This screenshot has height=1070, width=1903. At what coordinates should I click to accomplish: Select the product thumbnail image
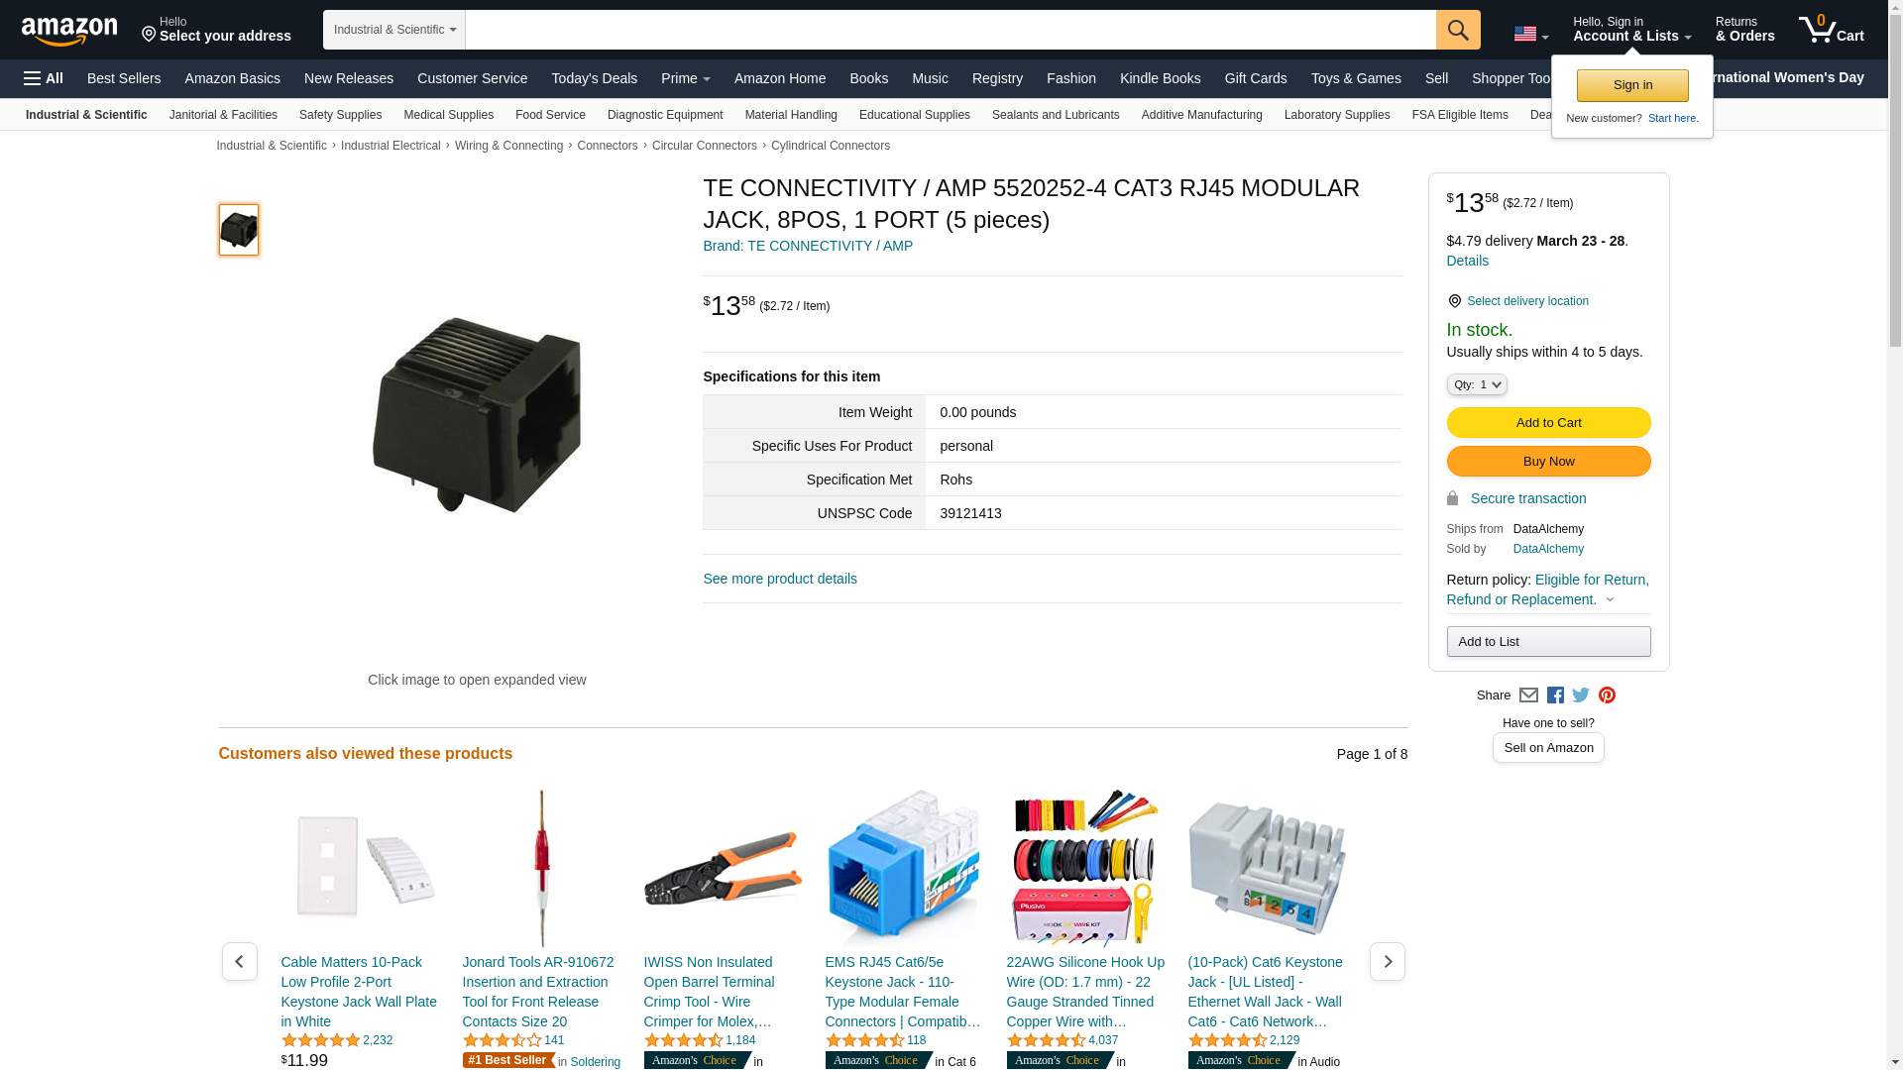point(239,230)
